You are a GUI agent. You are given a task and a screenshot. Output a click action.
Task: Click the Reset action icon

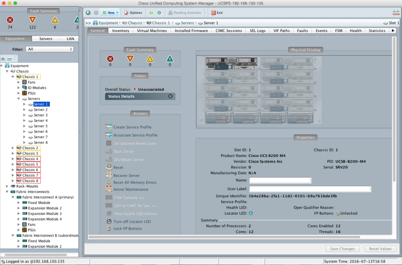coord(109,167)
